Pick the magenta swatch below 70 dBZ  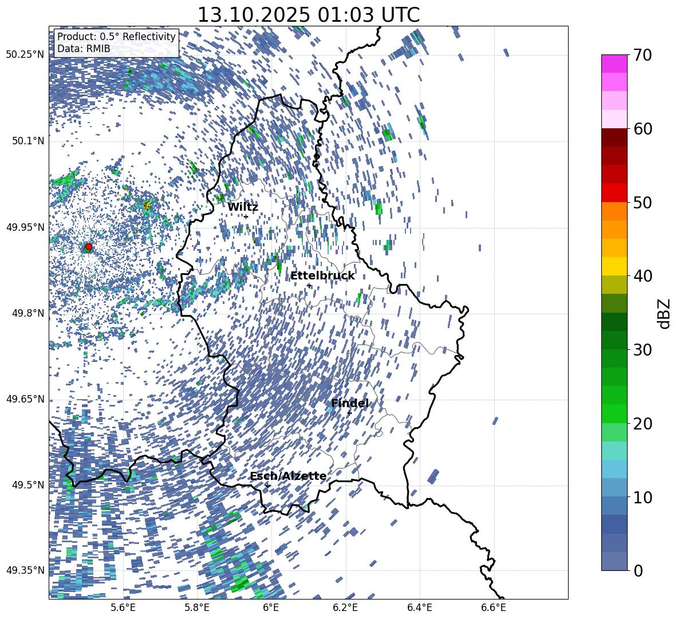click(x=614, y=64)
